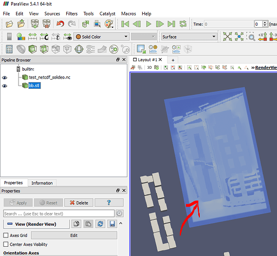
Task: Click the Axes Grid Edit button
Action: [x=74, y=235]
